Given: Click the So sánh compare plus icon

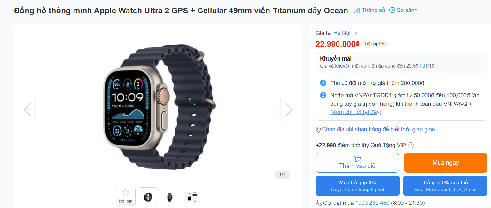Looking at the screenshot, I should coord(392,10).
